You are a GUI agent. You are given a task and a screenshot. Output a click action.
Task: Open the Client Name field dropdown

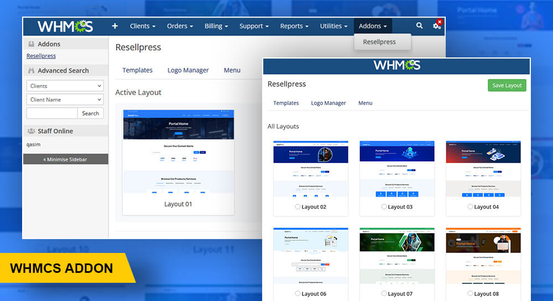pyautogui.click(x=65, y=100)
